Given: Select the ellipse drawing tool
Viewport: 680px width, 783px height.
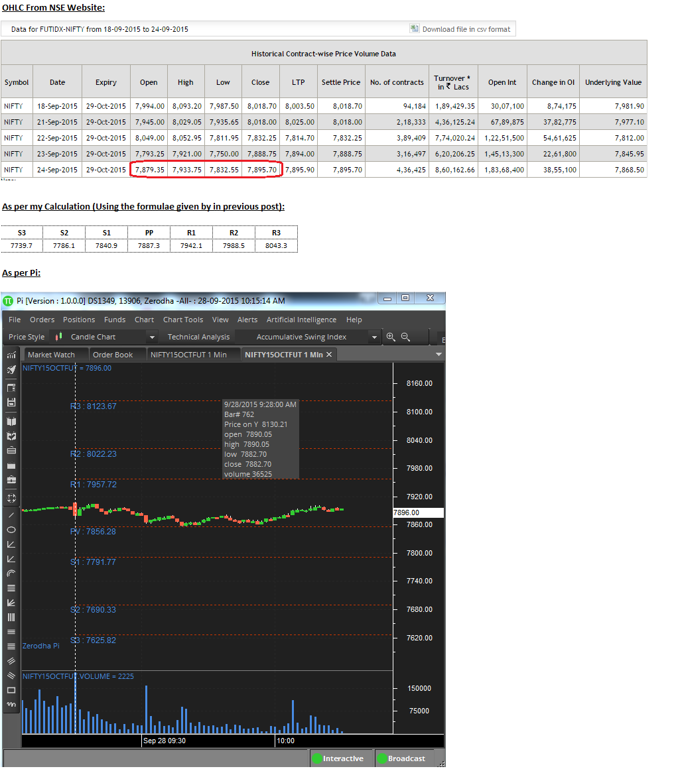Looking at the screenshot, I should click(11, 530).
